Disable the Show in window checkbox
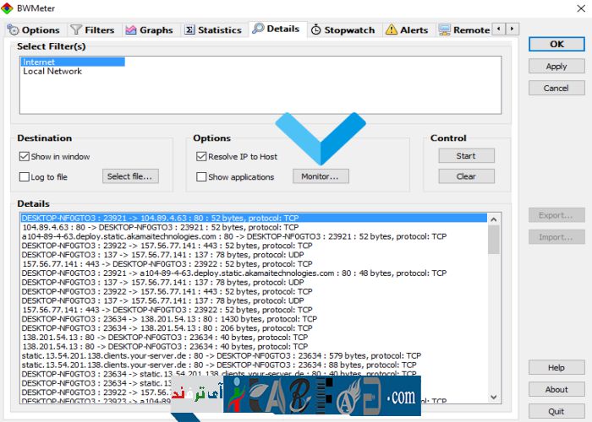This screenshot has height=422, width=592. tap(25, 156)
